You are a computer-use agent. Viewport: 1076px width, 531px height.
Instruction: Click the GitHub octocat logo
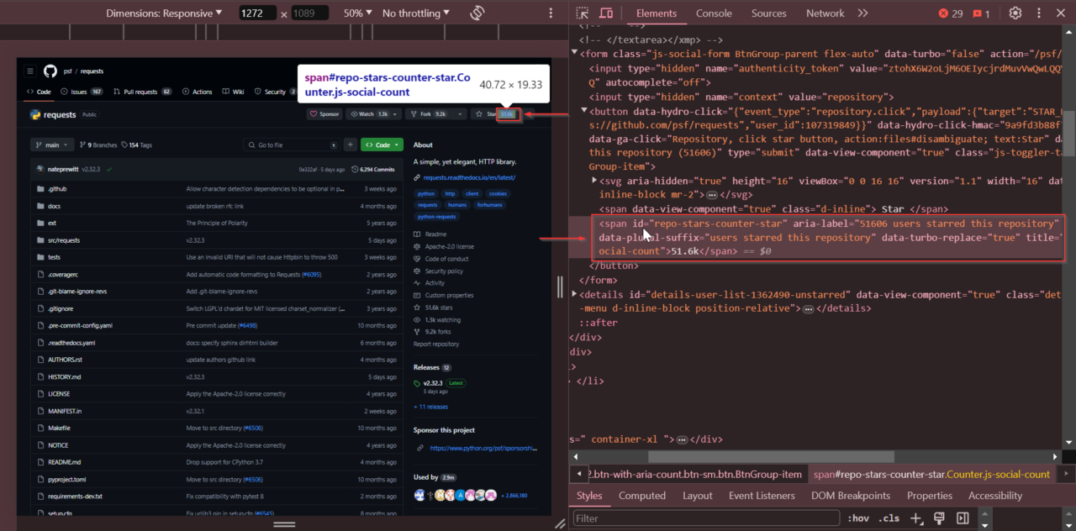coord(50,71)
